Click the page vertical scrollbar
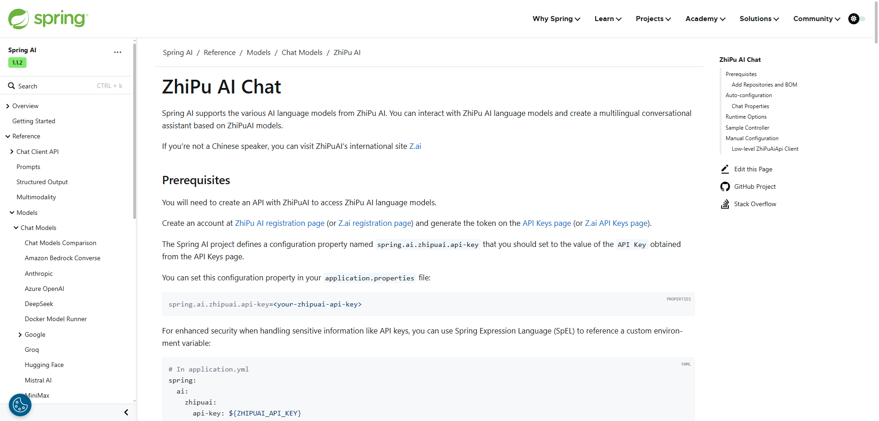Screen dimensions: 879x421 (876, 23)
